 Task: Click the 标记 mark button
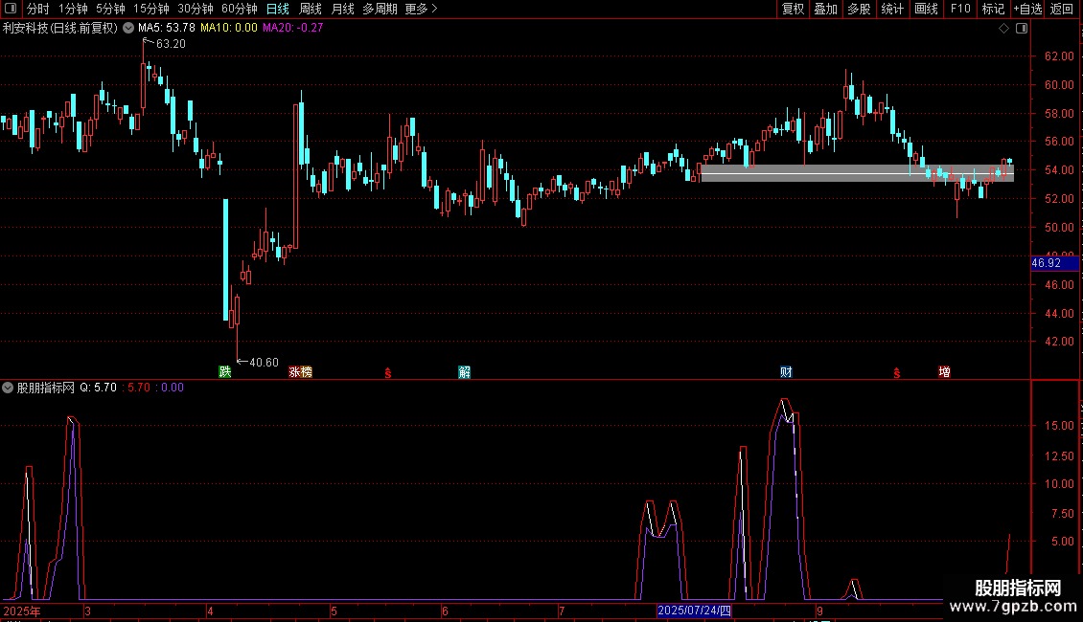[x=993, y=9]
